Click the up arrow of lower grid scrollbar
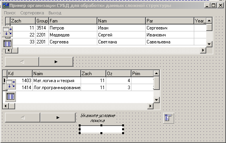Viewport: 226px width, 143px height. pyautogui.click(x=156, y=74)
